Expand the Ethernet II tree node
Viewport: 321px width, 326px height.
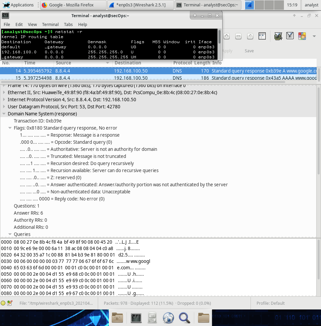coord(4,92)
